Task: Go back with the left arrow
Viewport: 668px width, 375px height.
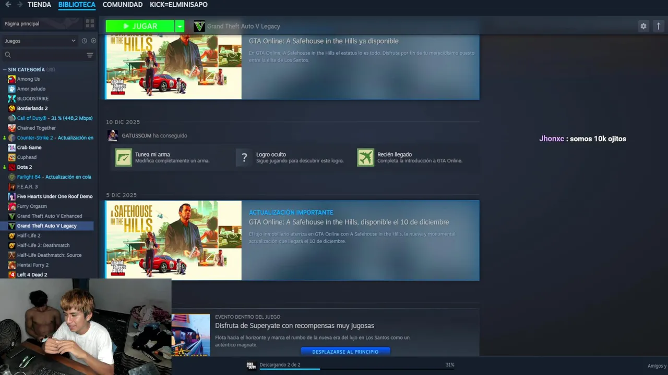Action: click(8, 5)
